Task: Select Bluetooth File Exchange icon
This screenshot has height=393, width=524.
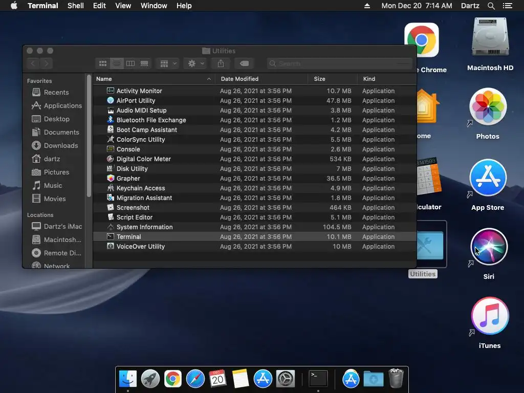Action: coord(111,120)
